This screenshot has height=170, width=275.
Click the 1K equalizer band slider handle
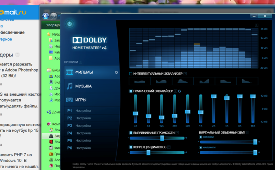(x=200, y=112)
